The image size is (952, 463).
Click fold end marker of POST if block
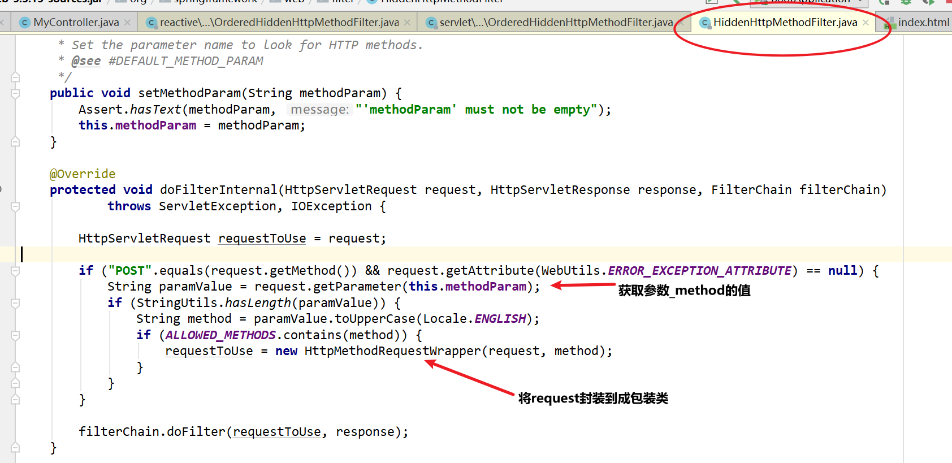pyautogui.click(x=15, y=400)
